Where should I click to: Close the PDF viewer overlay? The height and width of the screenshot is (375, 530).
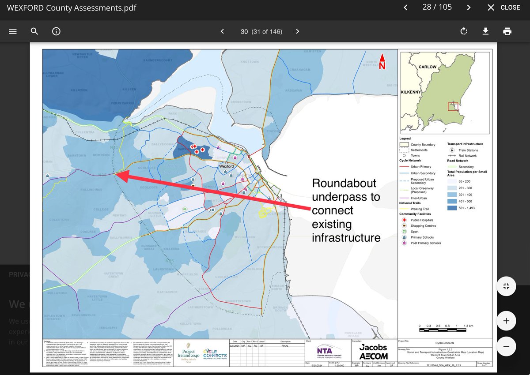coord(503,7)
